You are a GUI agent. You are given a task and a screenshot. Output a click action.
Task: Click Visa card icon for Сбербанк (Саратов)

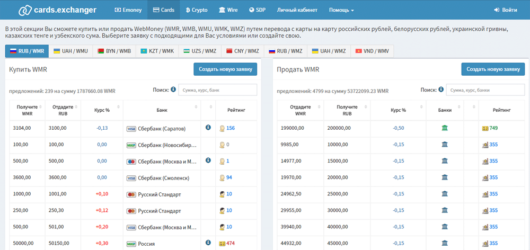[x=131, y=129]
